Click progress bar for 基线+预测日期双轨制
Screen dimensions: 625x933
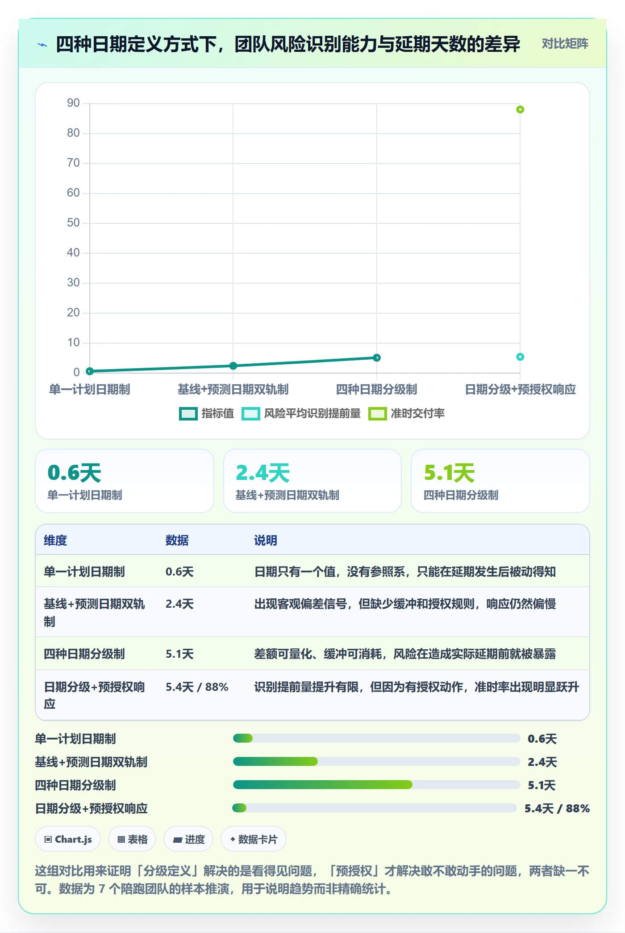376,761
